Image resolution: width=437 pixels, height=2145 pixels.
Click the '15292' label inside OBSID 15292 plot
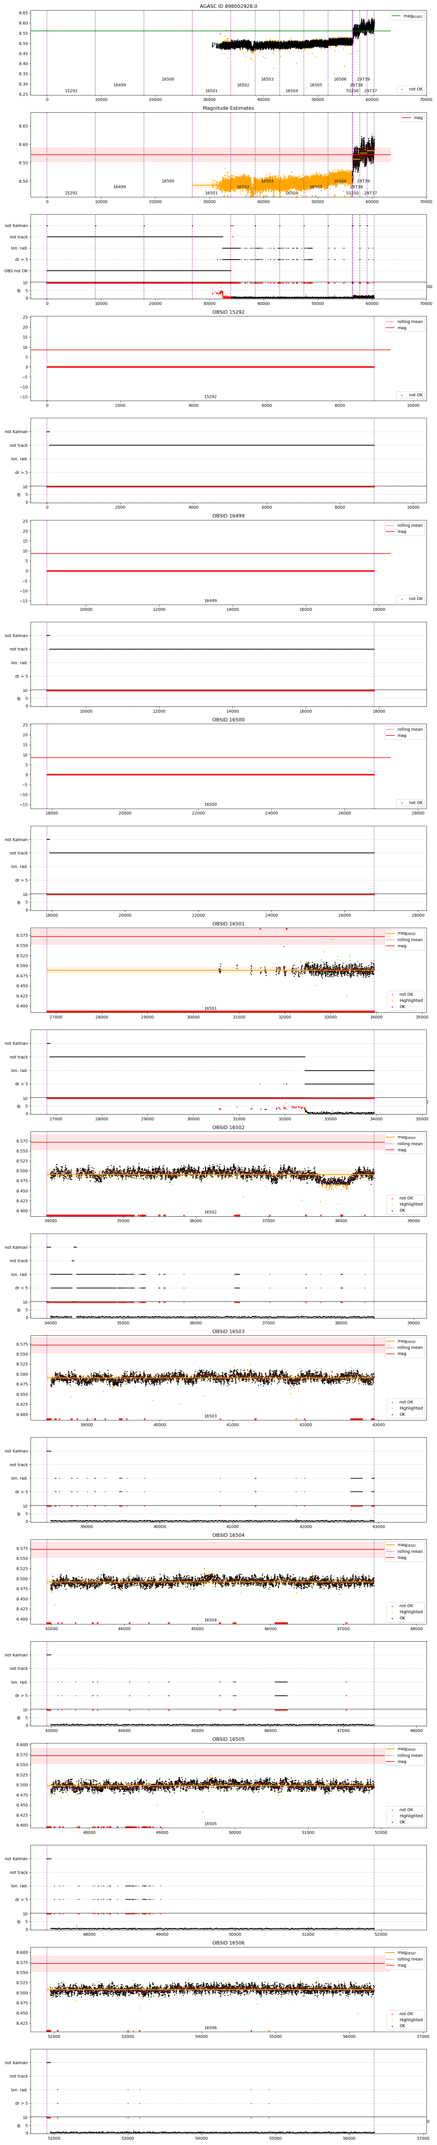pyautogui.click(x=210, y=396)
